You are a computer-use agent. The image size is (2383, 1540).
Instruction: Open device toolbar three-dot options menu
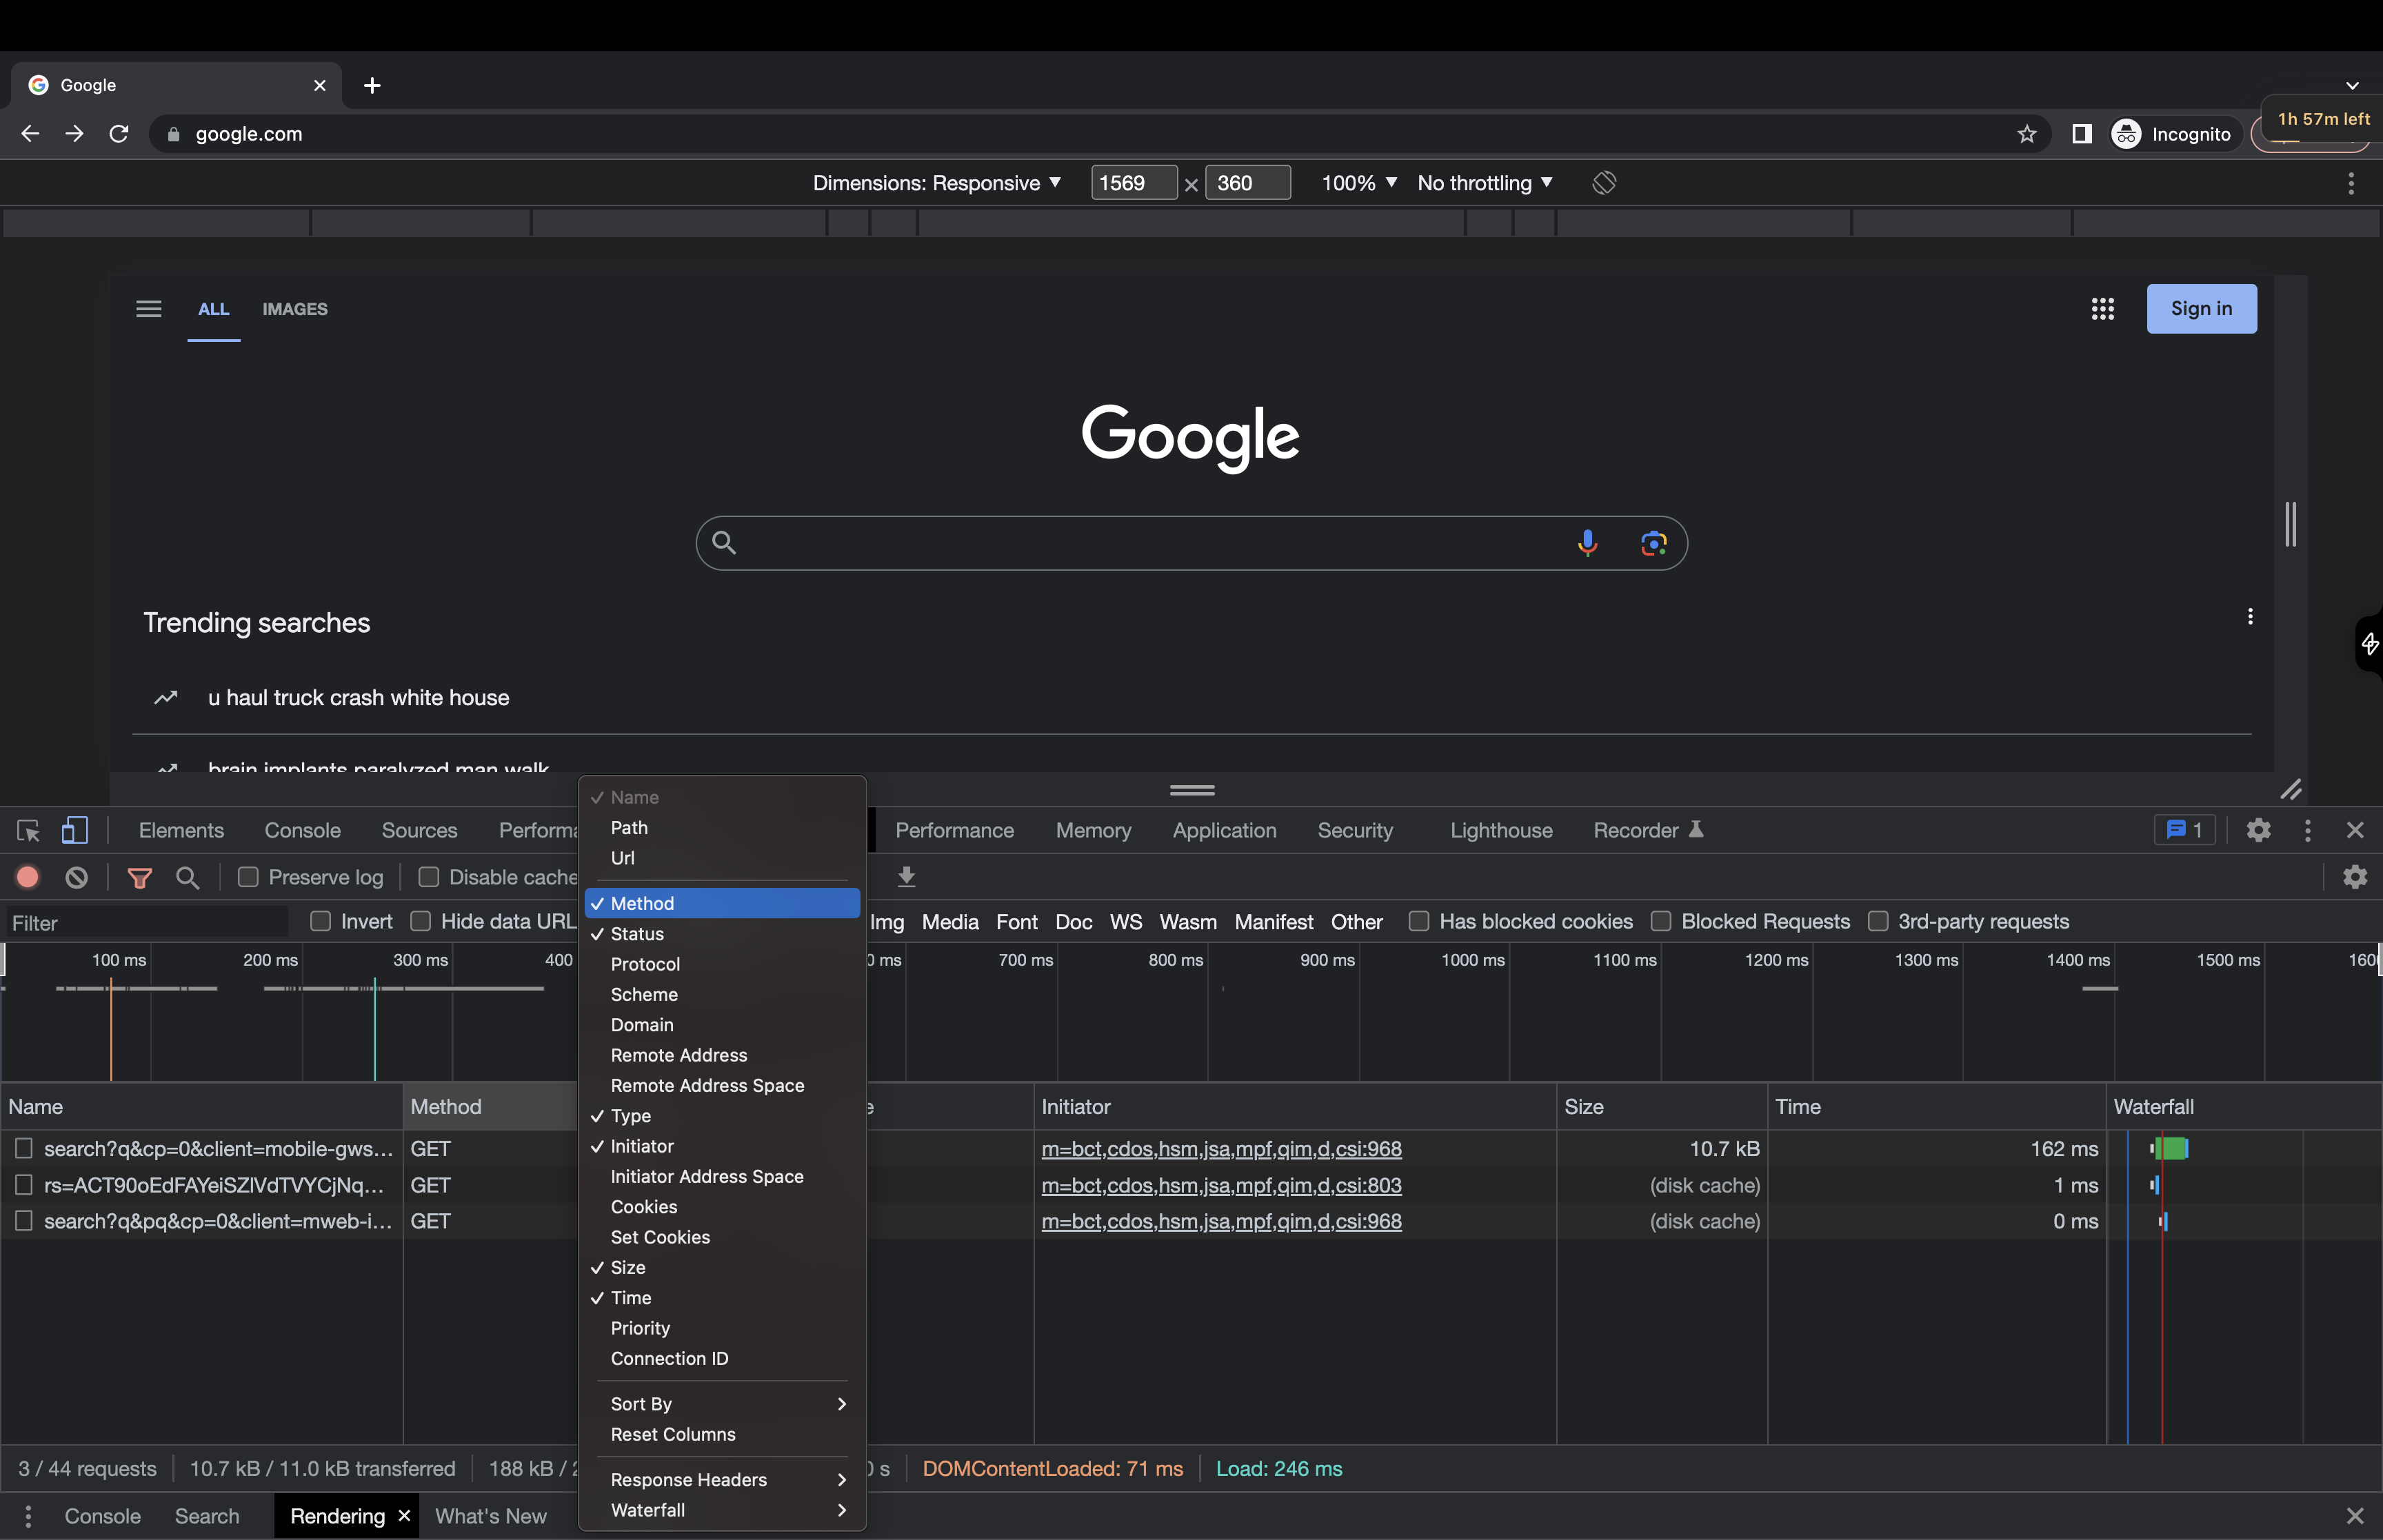click(x=2351, y=183)
